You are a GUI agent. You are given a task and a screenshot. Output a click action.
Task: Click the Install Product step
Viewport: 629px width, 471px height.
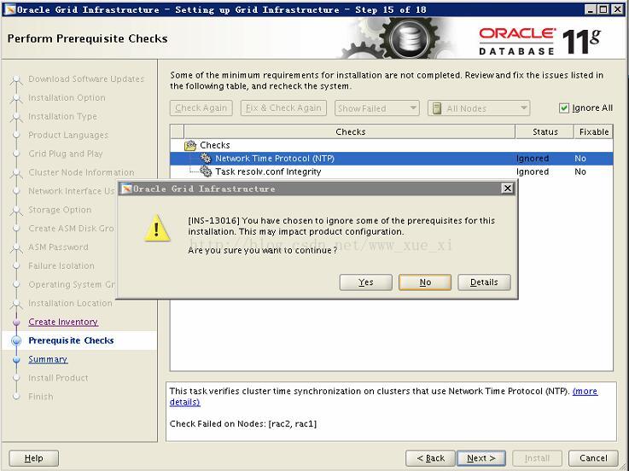click(x=58, y=378)
